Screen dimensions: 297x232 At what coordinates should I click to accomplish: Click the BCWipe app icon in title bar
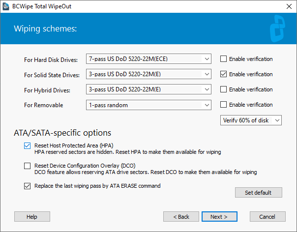(x=6, y=6)
